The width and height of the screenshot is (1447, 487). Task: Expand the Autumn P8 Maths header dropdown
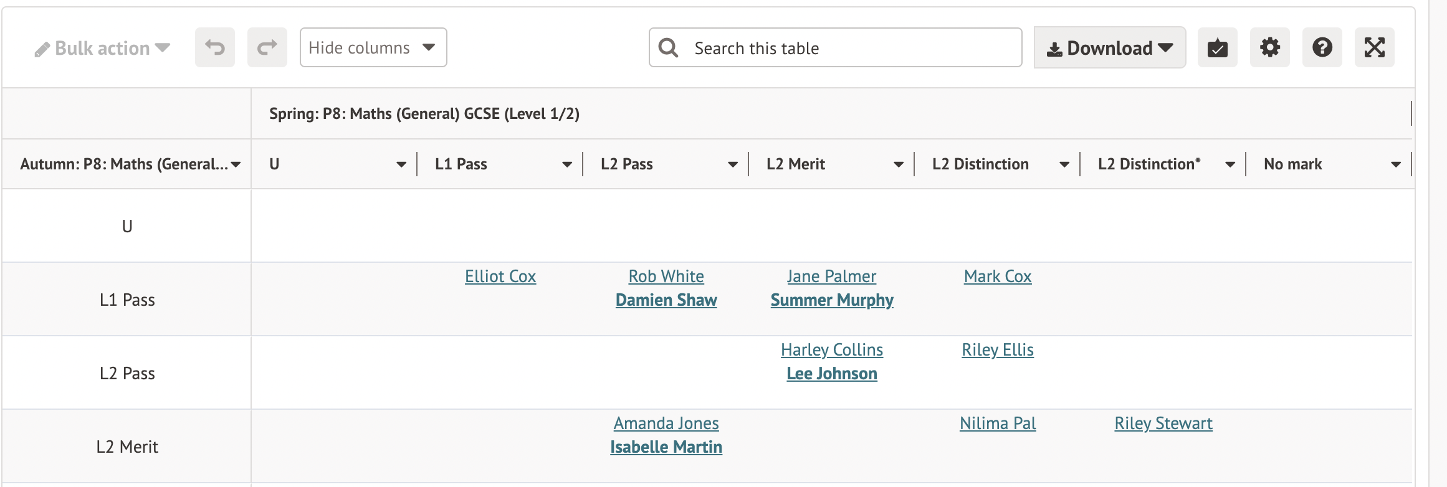(236, 164)
